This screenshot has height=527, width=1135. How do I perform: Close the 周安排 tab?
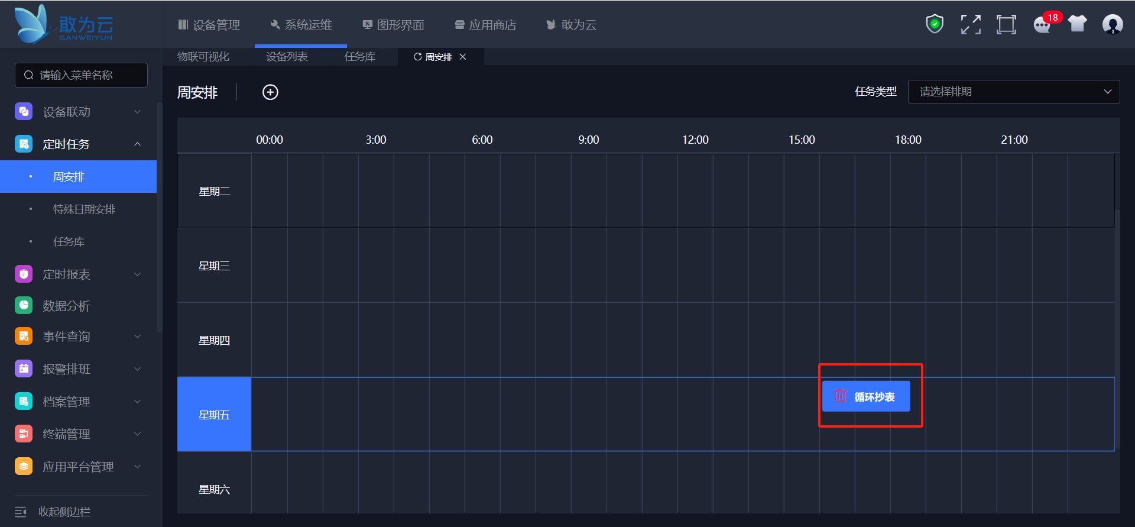[463, 57]
